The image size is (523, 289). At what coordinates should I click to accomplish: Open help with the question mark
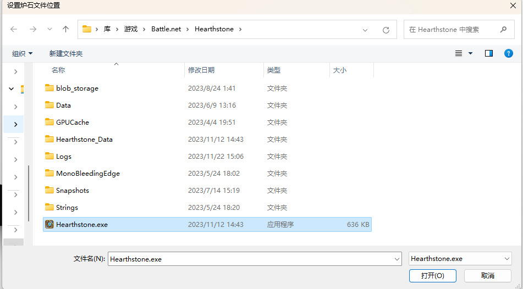pos(508,53)
